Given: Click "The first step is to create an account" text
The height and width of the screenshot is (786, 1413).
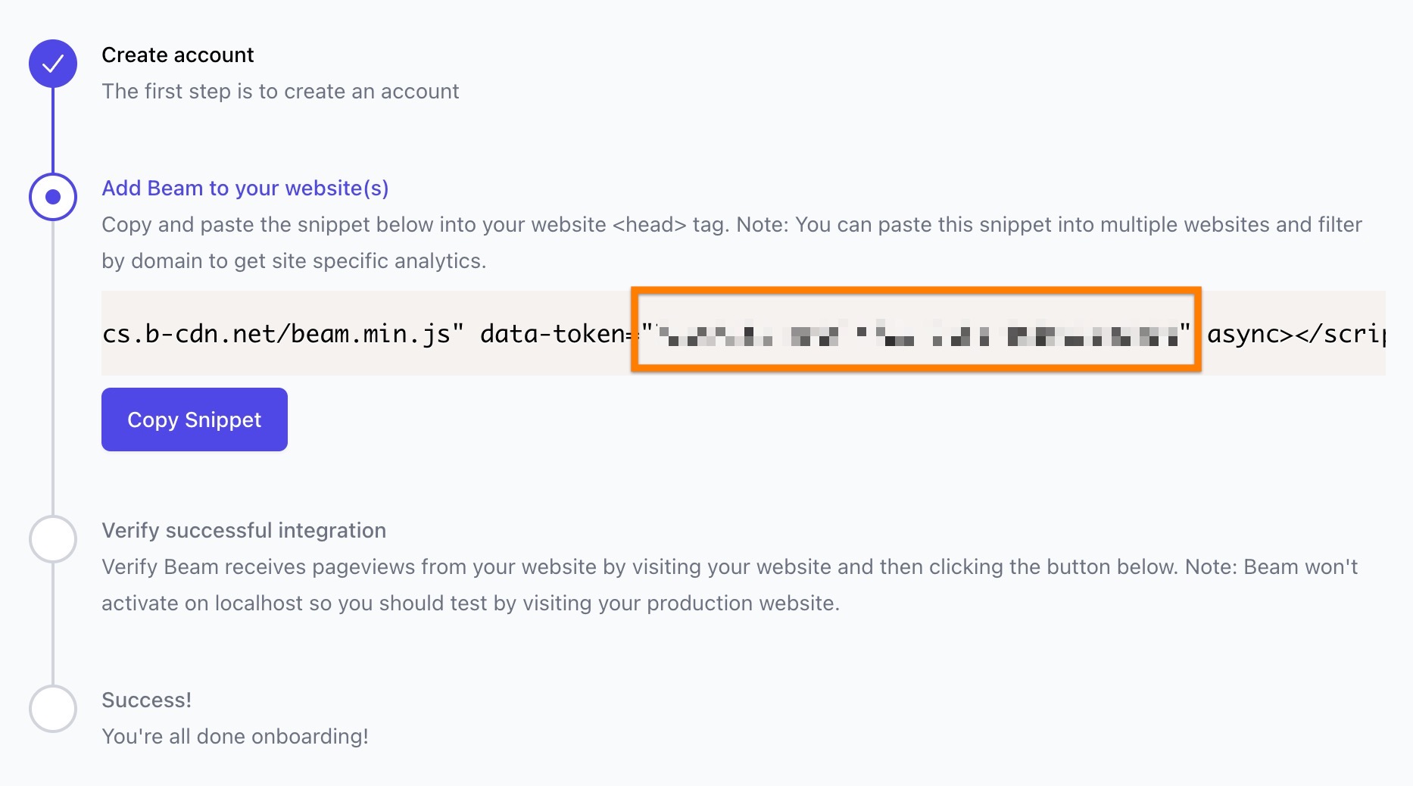Looking at the screenshot, I should 280,91.
